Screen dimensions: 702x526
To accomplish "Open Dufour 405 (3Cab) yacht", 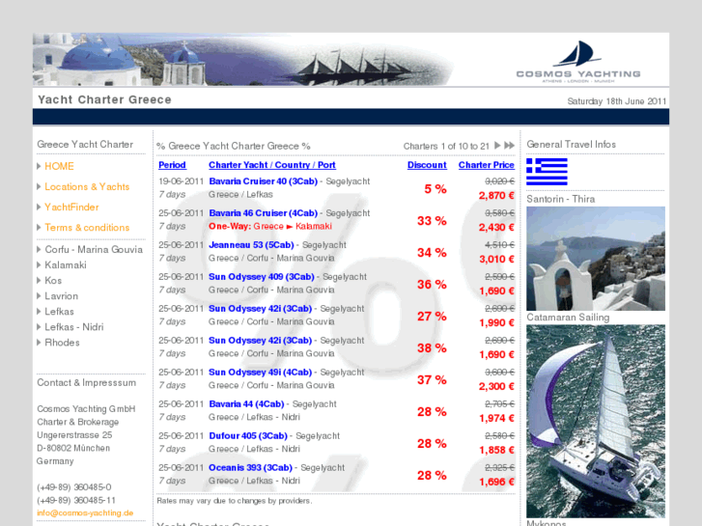I will point(248,435).
